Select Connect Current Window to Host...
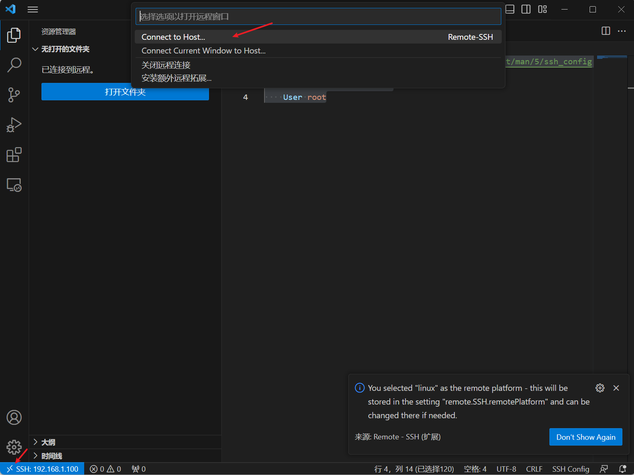This screenshot has height=475, width=634. pyautogui.click(x=318, y=51)
